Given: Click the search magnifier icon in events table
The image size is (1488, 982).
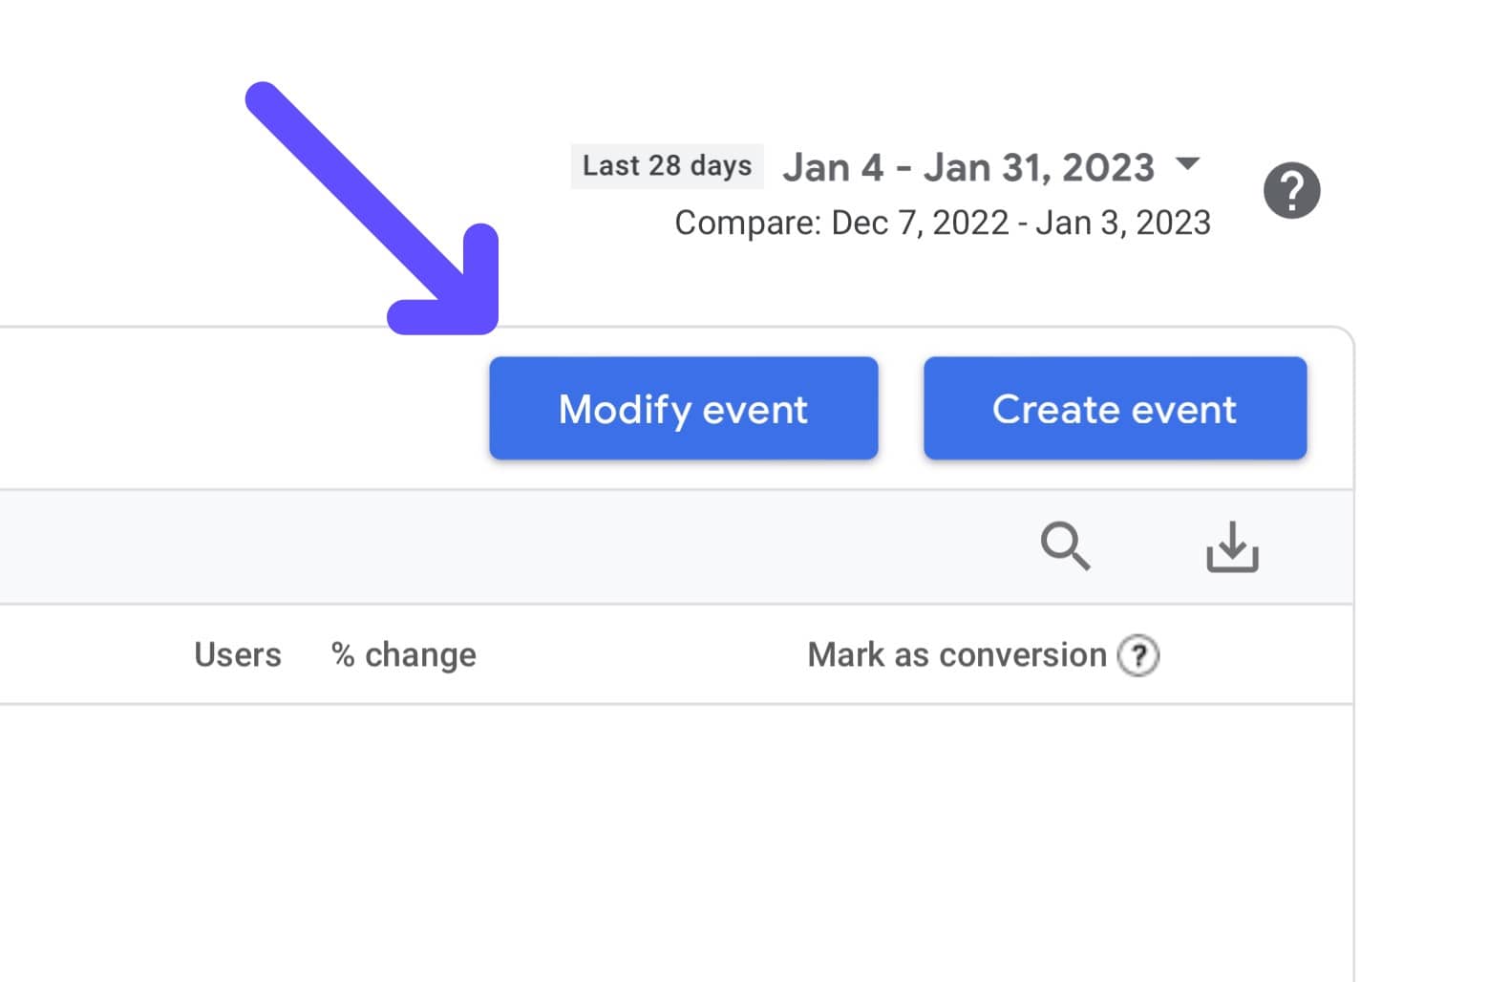Looking at the screenshot, I should pyautogui.click(x=1064, y=546).
